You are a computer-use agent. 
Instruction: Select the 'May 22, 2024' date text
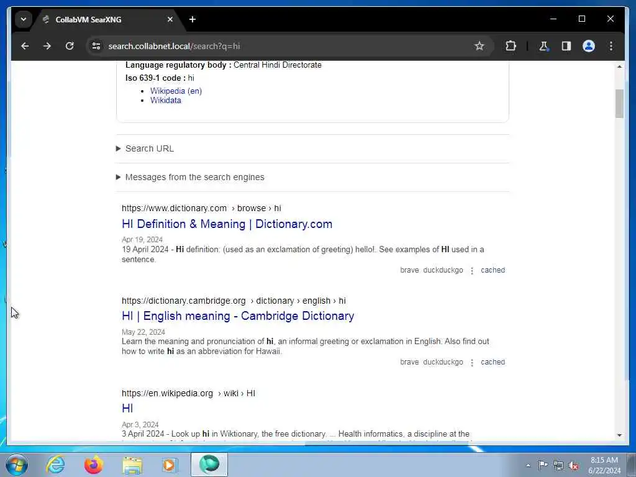coord(143,332)
